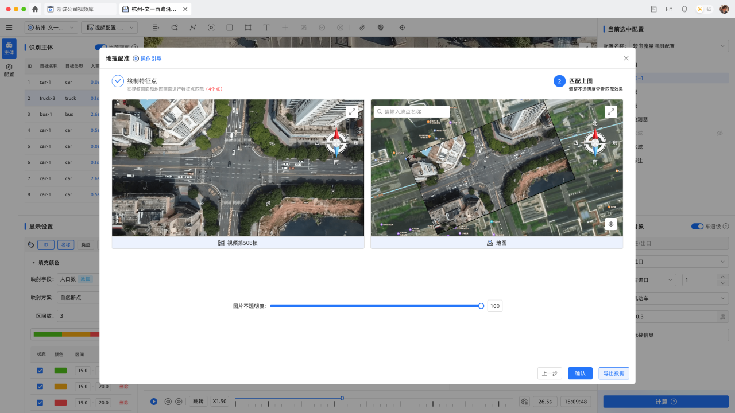Open the 配置 sidebar panel icon

[x=9, y=70]
